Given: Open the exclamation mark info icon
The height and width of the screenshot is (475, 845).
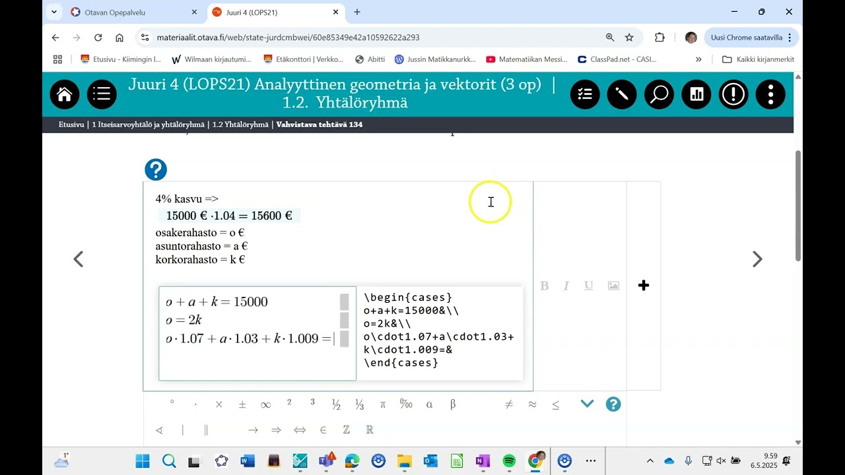Looking at the screenshot, I should pos(733,95).
